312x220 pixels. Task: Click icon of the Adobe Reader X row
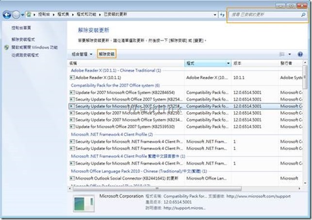coord(72,78)
